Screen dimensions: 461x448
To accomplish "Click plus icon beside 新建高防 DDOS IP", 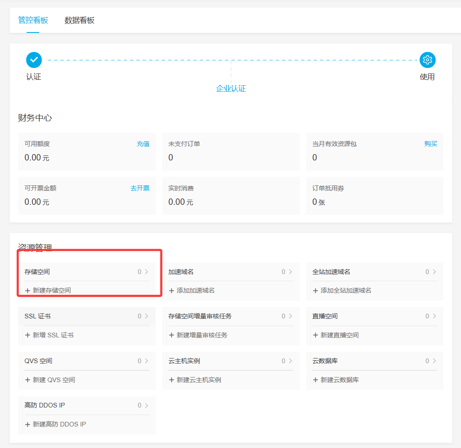I will pos(27,424).
